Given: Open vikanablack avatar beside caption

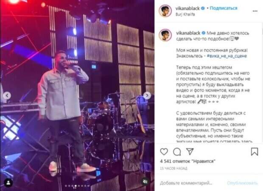Looking at the screenshot, I should [x=165, y=35].
